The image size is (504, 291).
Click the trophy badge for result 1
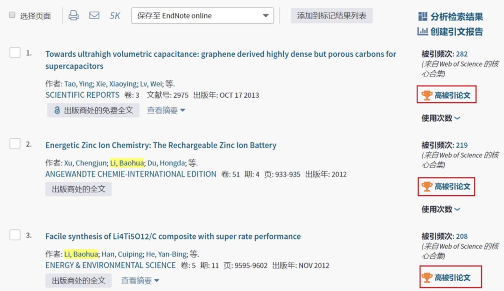(427, 95)
